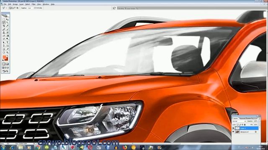Open the Help menu
Image resolution: width=268 pixels, height=150 pixels.
point(53,4)
